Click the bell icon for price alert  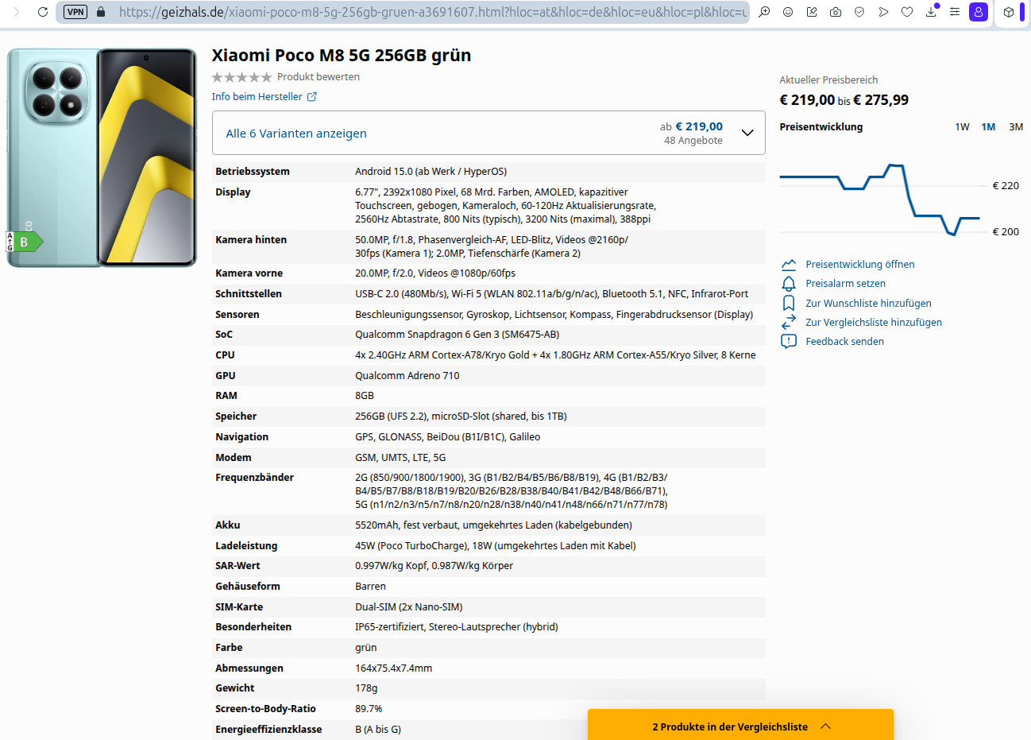coord(789,284)
